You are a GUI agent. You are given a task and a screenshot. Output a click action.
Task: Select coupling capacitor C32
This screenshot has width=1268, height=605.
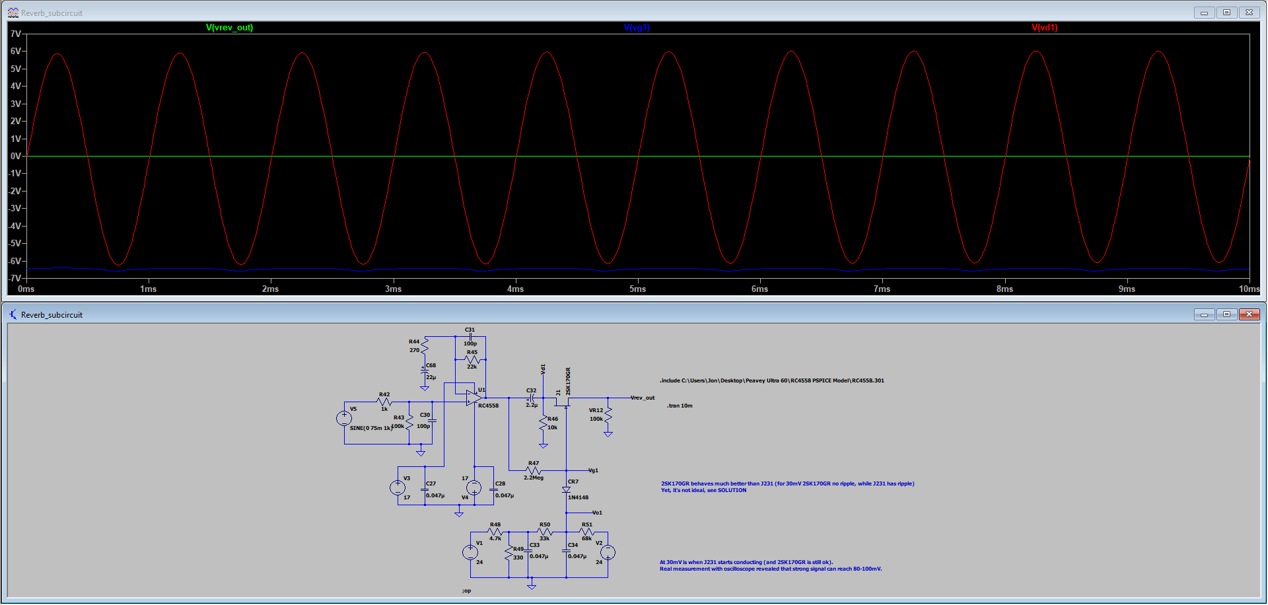(532, 398)
